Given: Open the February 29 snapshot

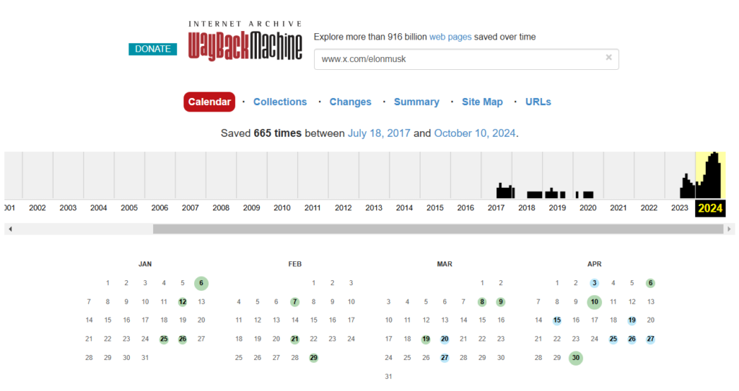Looking at the screenshot, I should pyautogui.click(x=313, y=358).
